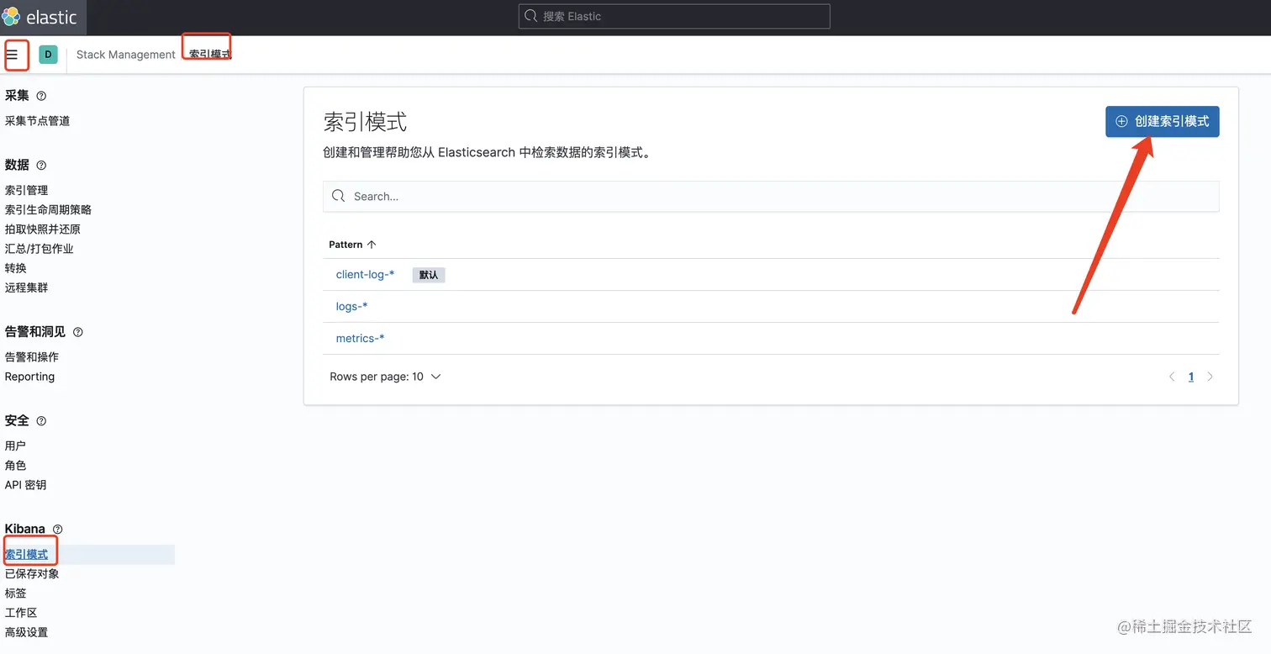Open 拍取快照并还原 in sidebar
The width and height of the screenshot is (1271, 654).
click(42, 229)
